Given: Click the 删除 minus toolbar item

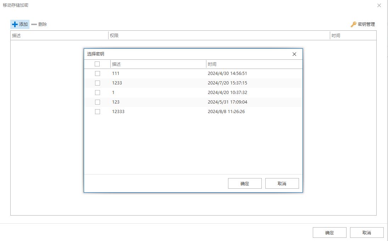Looking at the screenshot, I should click(x=39, y=24).
